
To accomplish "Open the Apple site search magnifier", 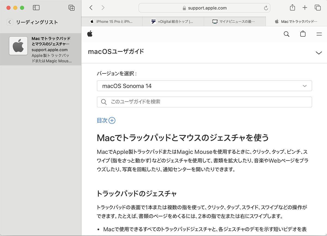I will [x=286, y=34].
